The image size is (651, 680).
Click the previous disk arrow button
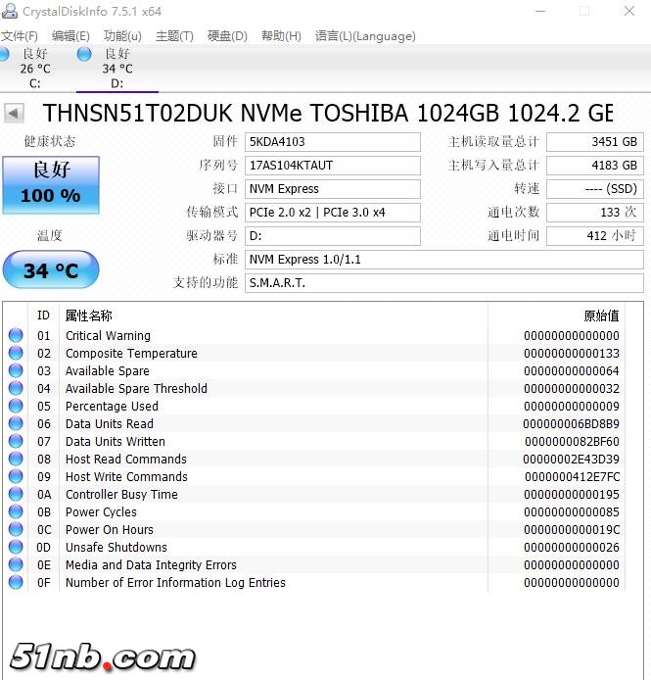(x=14, y=114)
